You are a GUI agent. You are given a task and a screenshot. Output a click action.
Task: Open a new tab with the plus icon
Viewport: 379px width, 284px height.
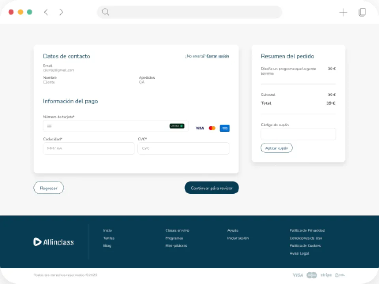coord(343,12)
